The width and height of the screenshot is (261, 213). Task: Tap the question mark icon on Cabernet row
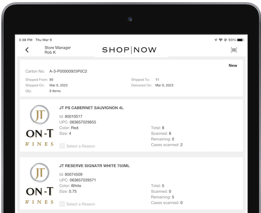coord(62,146)
